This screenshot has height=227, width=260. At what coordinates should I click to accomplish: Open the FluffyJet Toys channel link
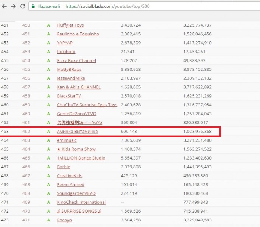(70, 25)
